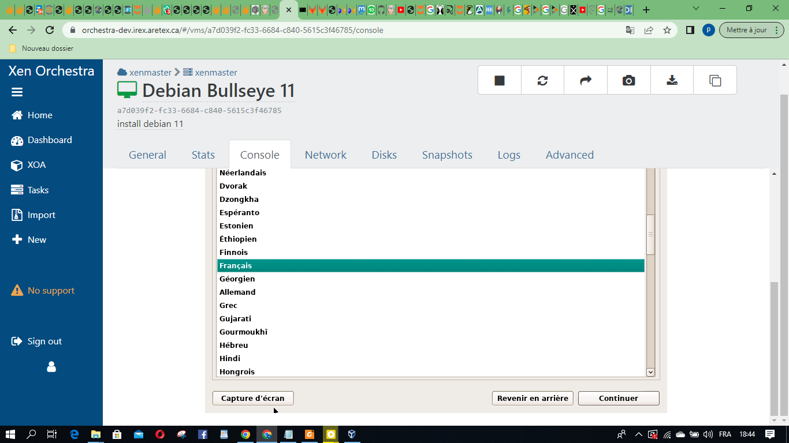Viewport: 789px width, 443px height.
Task: Select Géorgien in the list
Action: (431, 279)
